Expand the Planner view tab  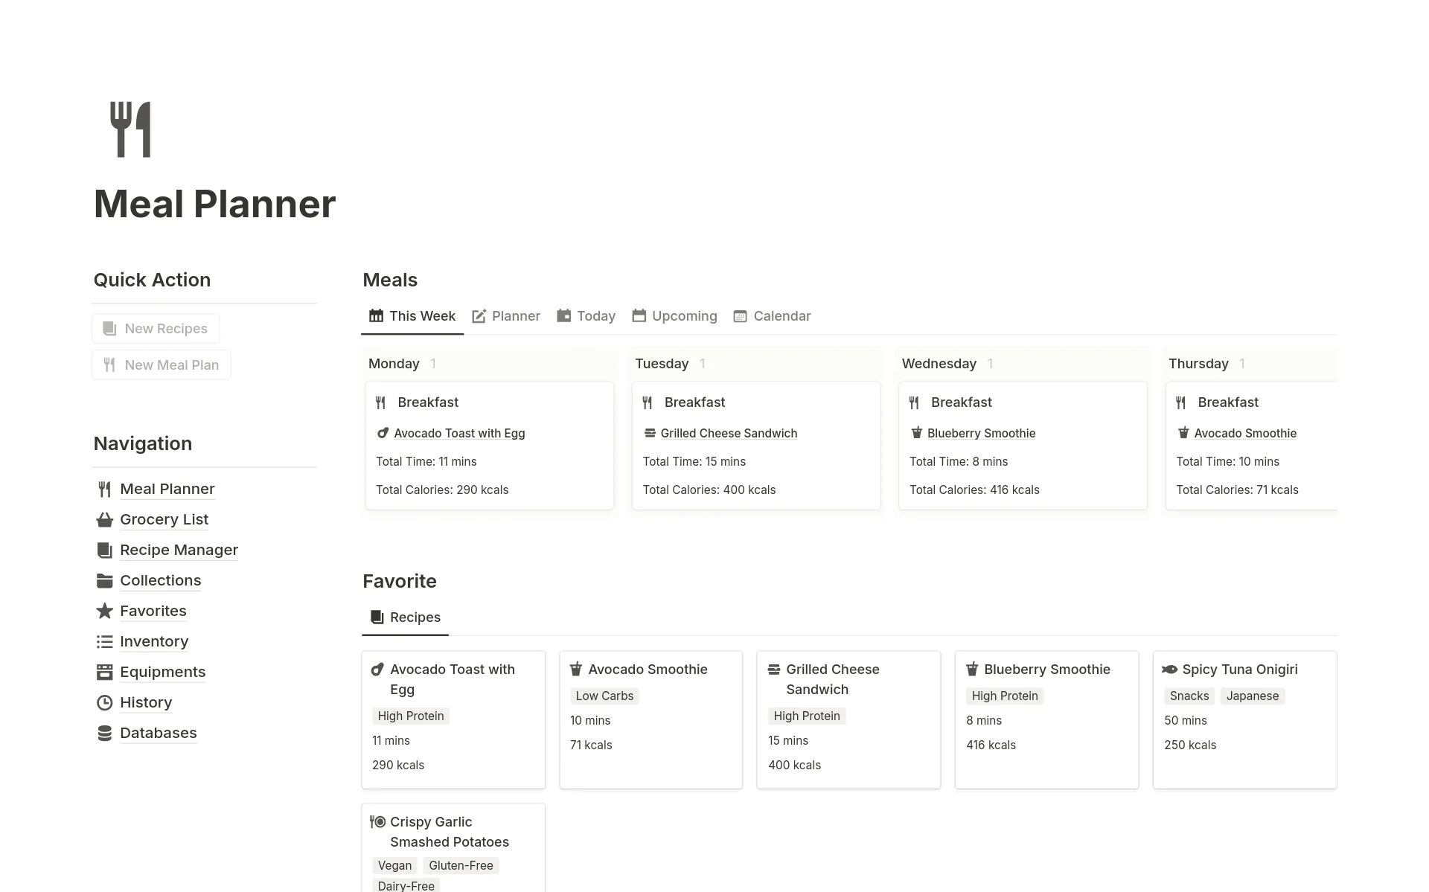(506, 315)
